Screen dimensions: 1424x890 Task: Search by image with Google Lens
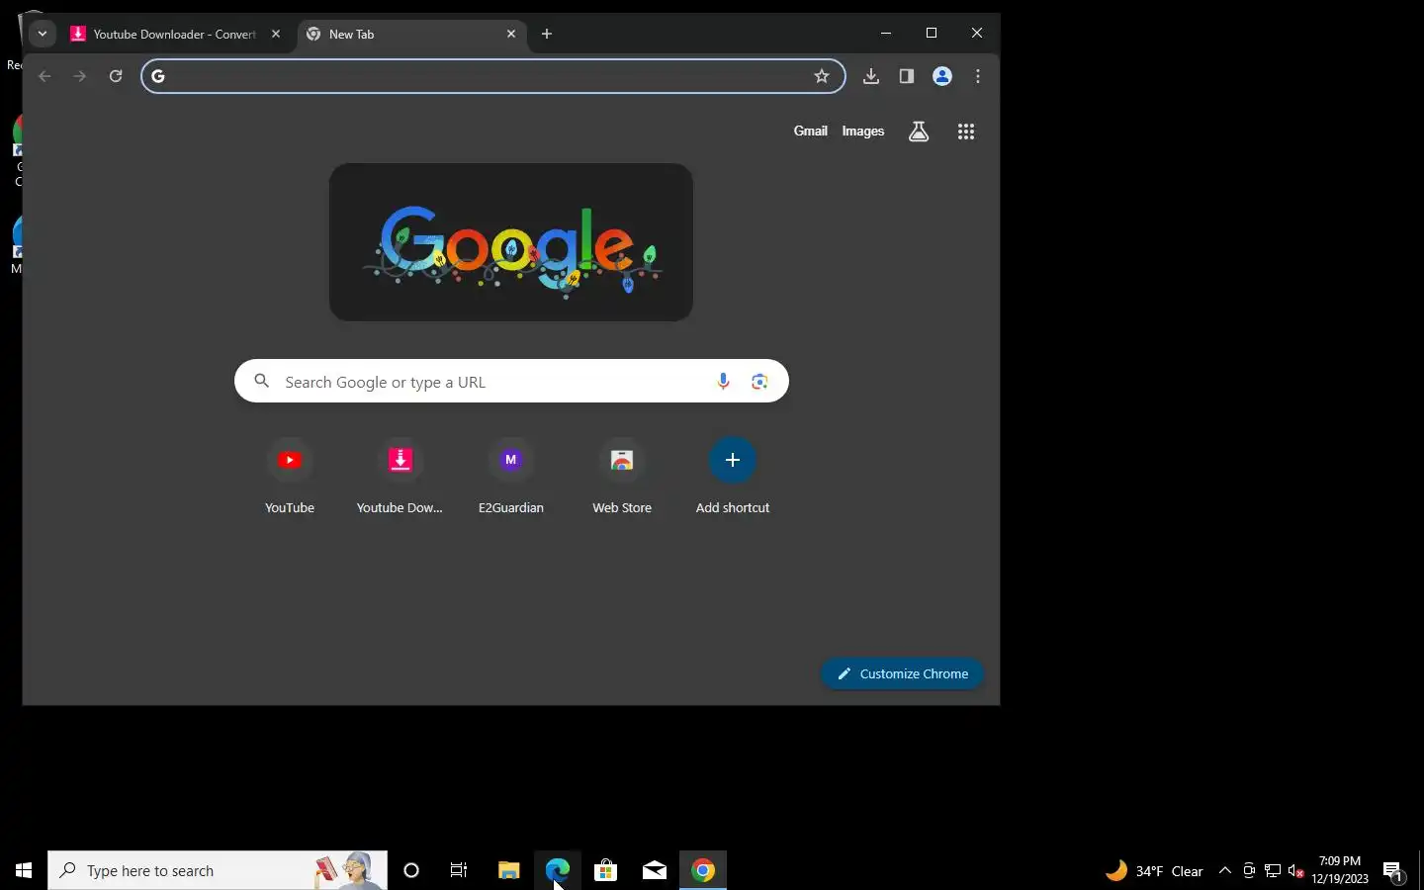(759, 382)
